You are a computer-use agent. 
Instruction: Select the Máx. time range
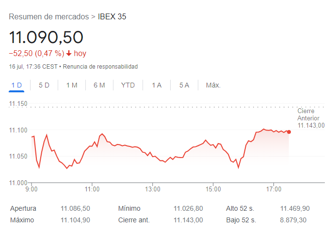(x=213, y=85)
